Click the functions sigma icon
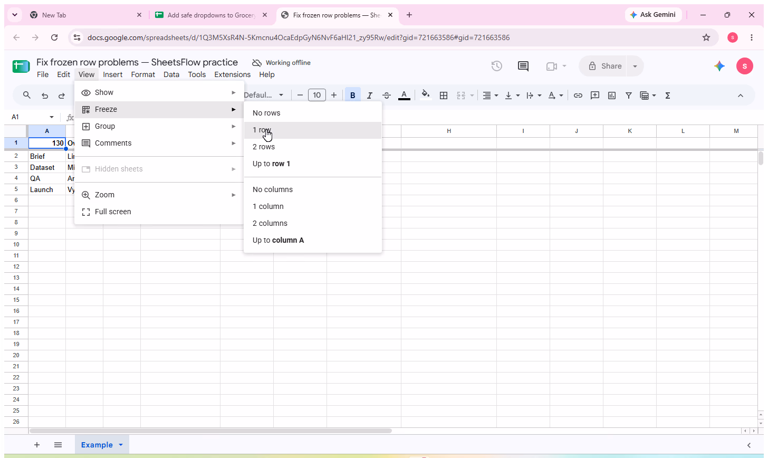 (668, 96)
